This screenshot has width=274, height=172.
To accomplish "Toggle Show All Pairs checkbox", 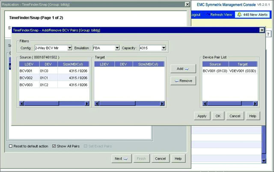I will (54, 146).
